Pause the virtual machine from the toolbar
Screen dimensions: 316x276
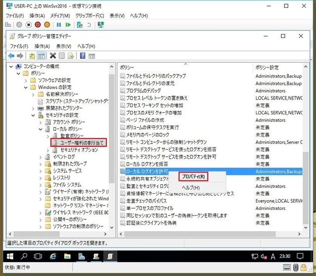pos(59,25)
